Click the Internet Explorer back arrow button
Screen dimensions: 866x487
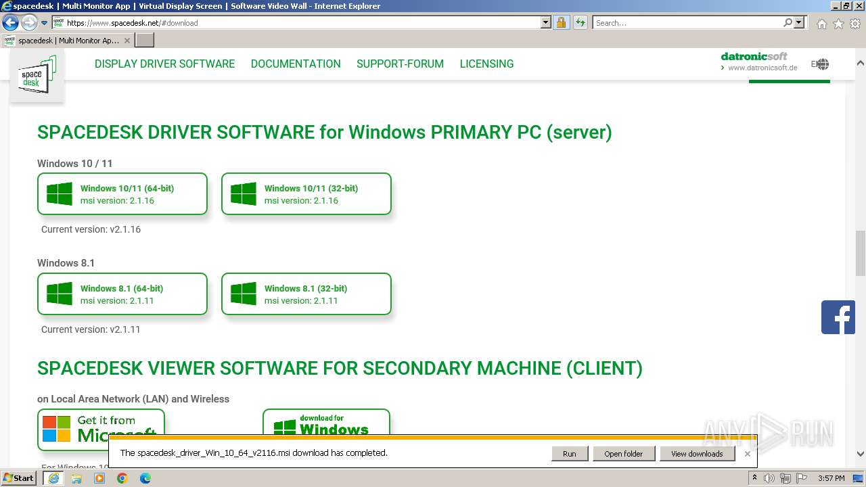click(x=10, y=23)
